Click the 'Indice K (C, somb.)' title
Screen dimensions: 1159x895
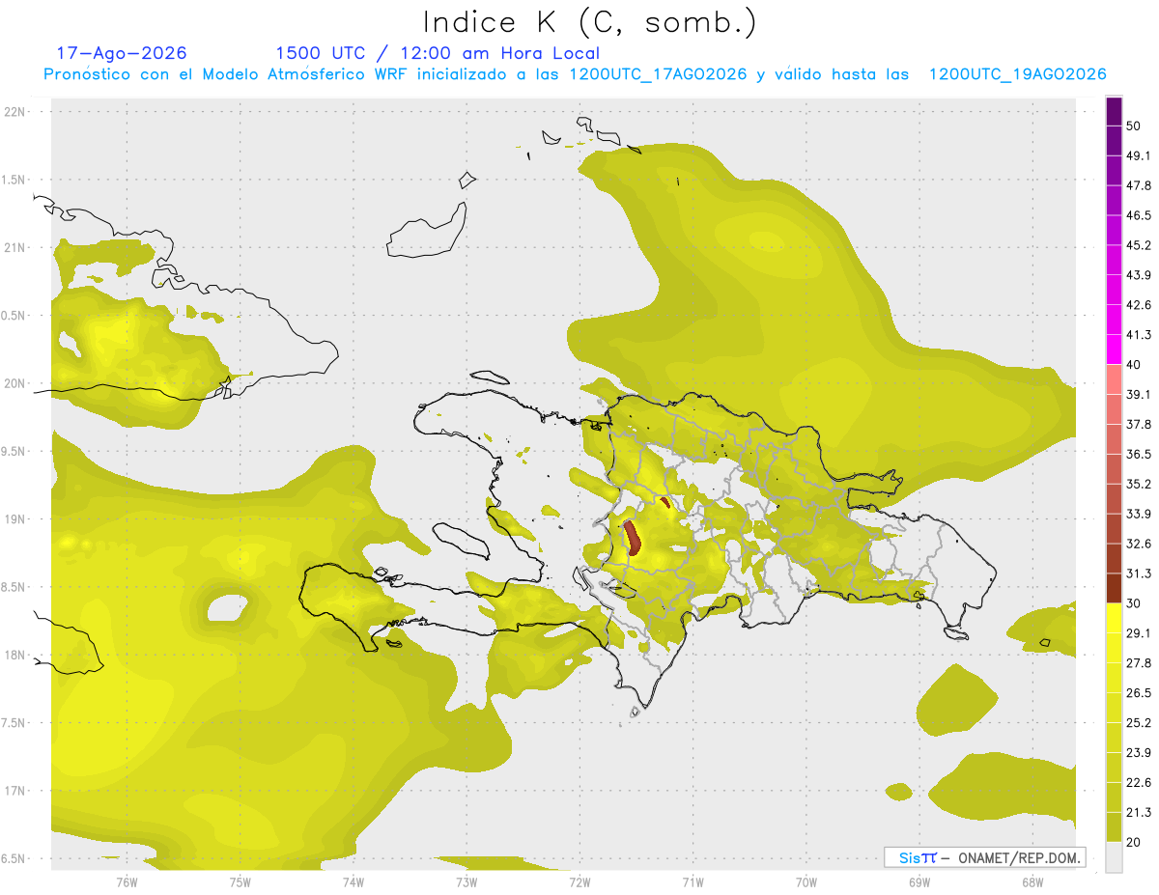click(590, 22)
